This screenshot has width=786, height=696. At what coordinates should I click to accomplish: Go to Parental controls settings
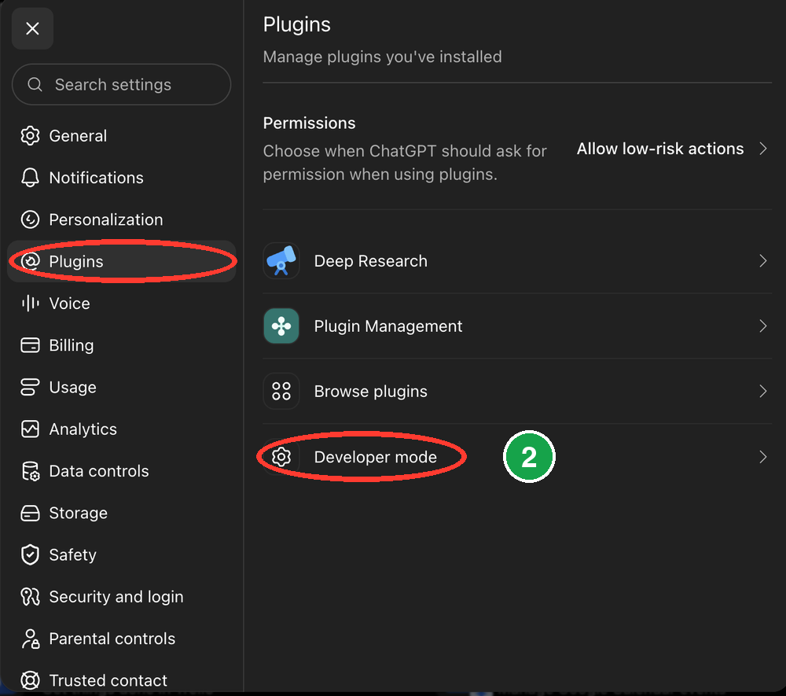click(x=121, y=639)
